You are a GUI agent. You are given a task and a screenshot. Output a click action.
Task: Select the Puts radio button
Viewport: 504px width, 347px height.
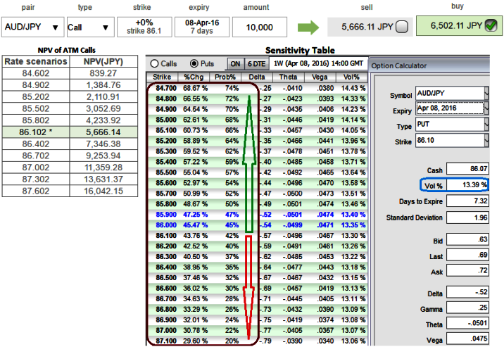[x=194, y=63]
